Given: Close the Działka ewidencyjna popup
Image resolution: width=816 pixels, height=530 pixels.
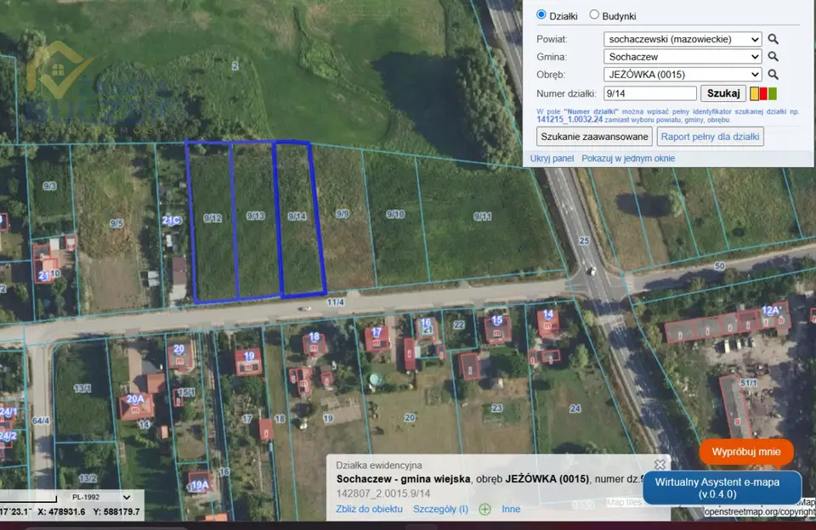Looking at the screenshot, I should pyautogui.click(x=660, y=464).
